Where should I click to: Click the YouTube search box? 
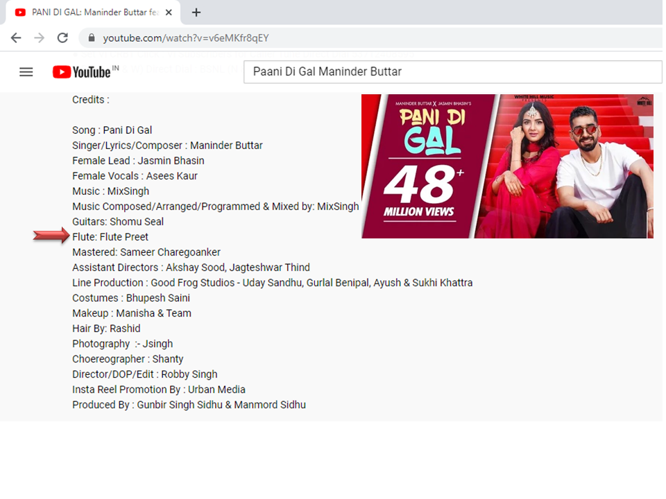[x=451, y=72]
